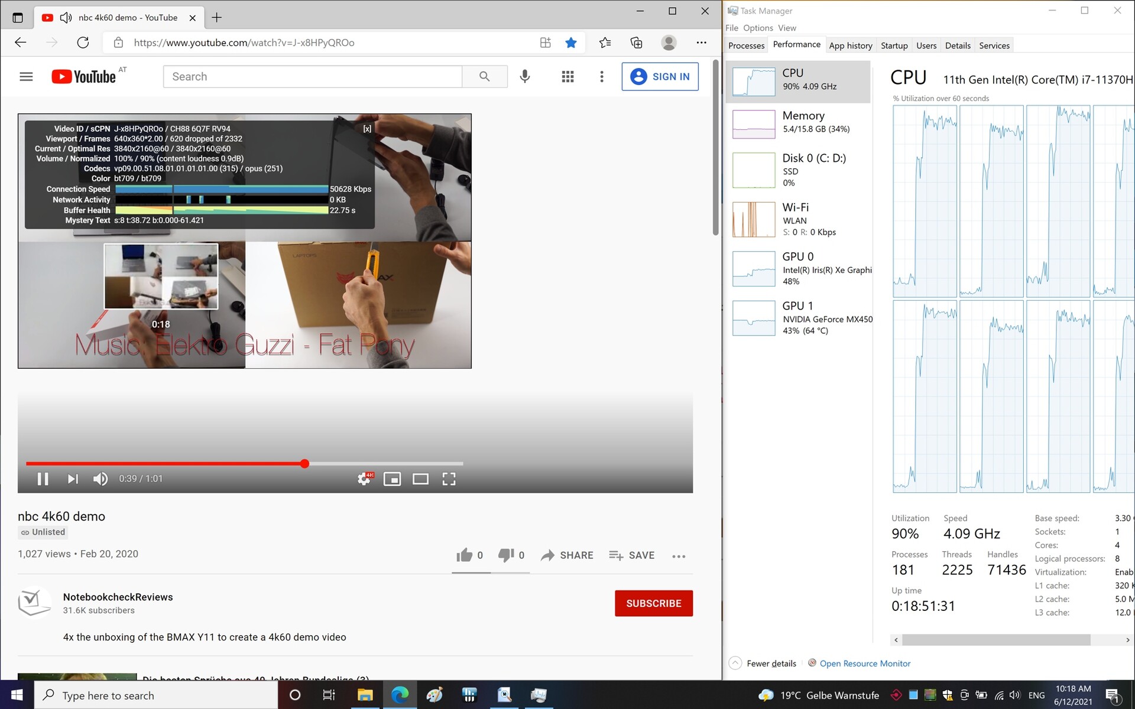The height and width of the screenshot is (709, 1135).
Task: Mute the video volume
Action: tap(100, 479)
